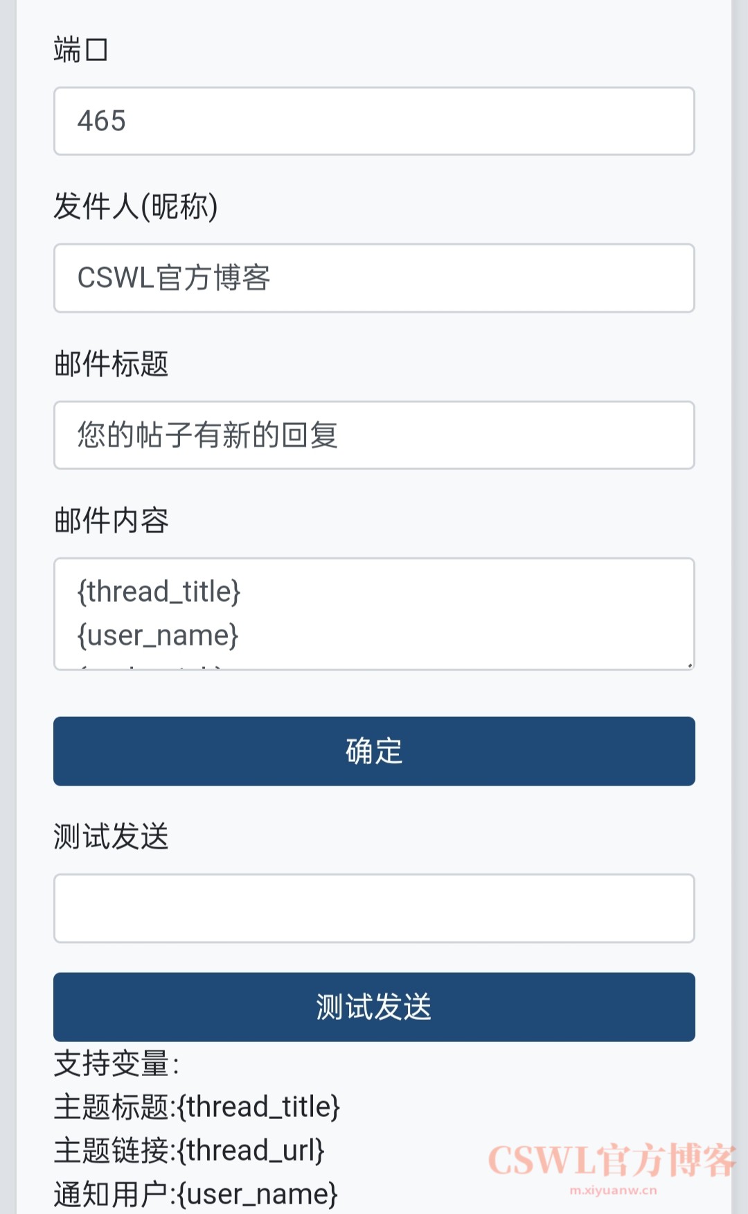Click {user_name} line inside email content box

[x=158, y=636]
